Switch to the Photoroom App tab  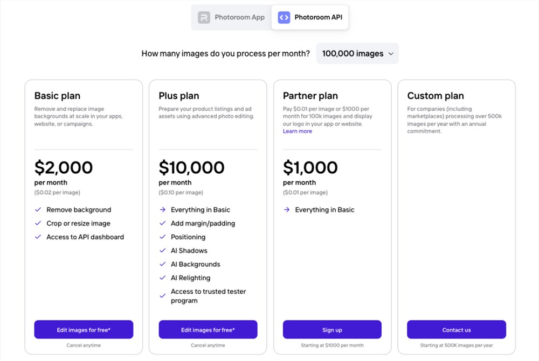[x=232, y=17]
